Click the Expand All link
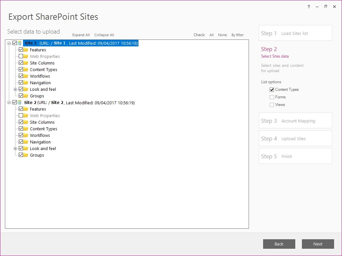Viewport: 342px width, 256px height. (x=81, y=35)
